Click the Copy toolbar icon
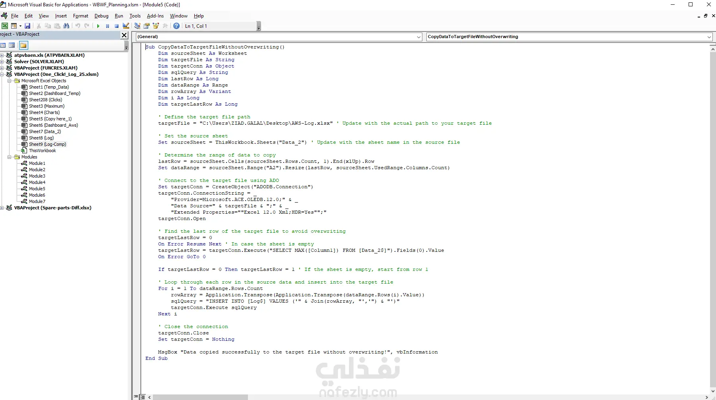The image size is (716, 400). pyautogui.click(x=48, y=26)
